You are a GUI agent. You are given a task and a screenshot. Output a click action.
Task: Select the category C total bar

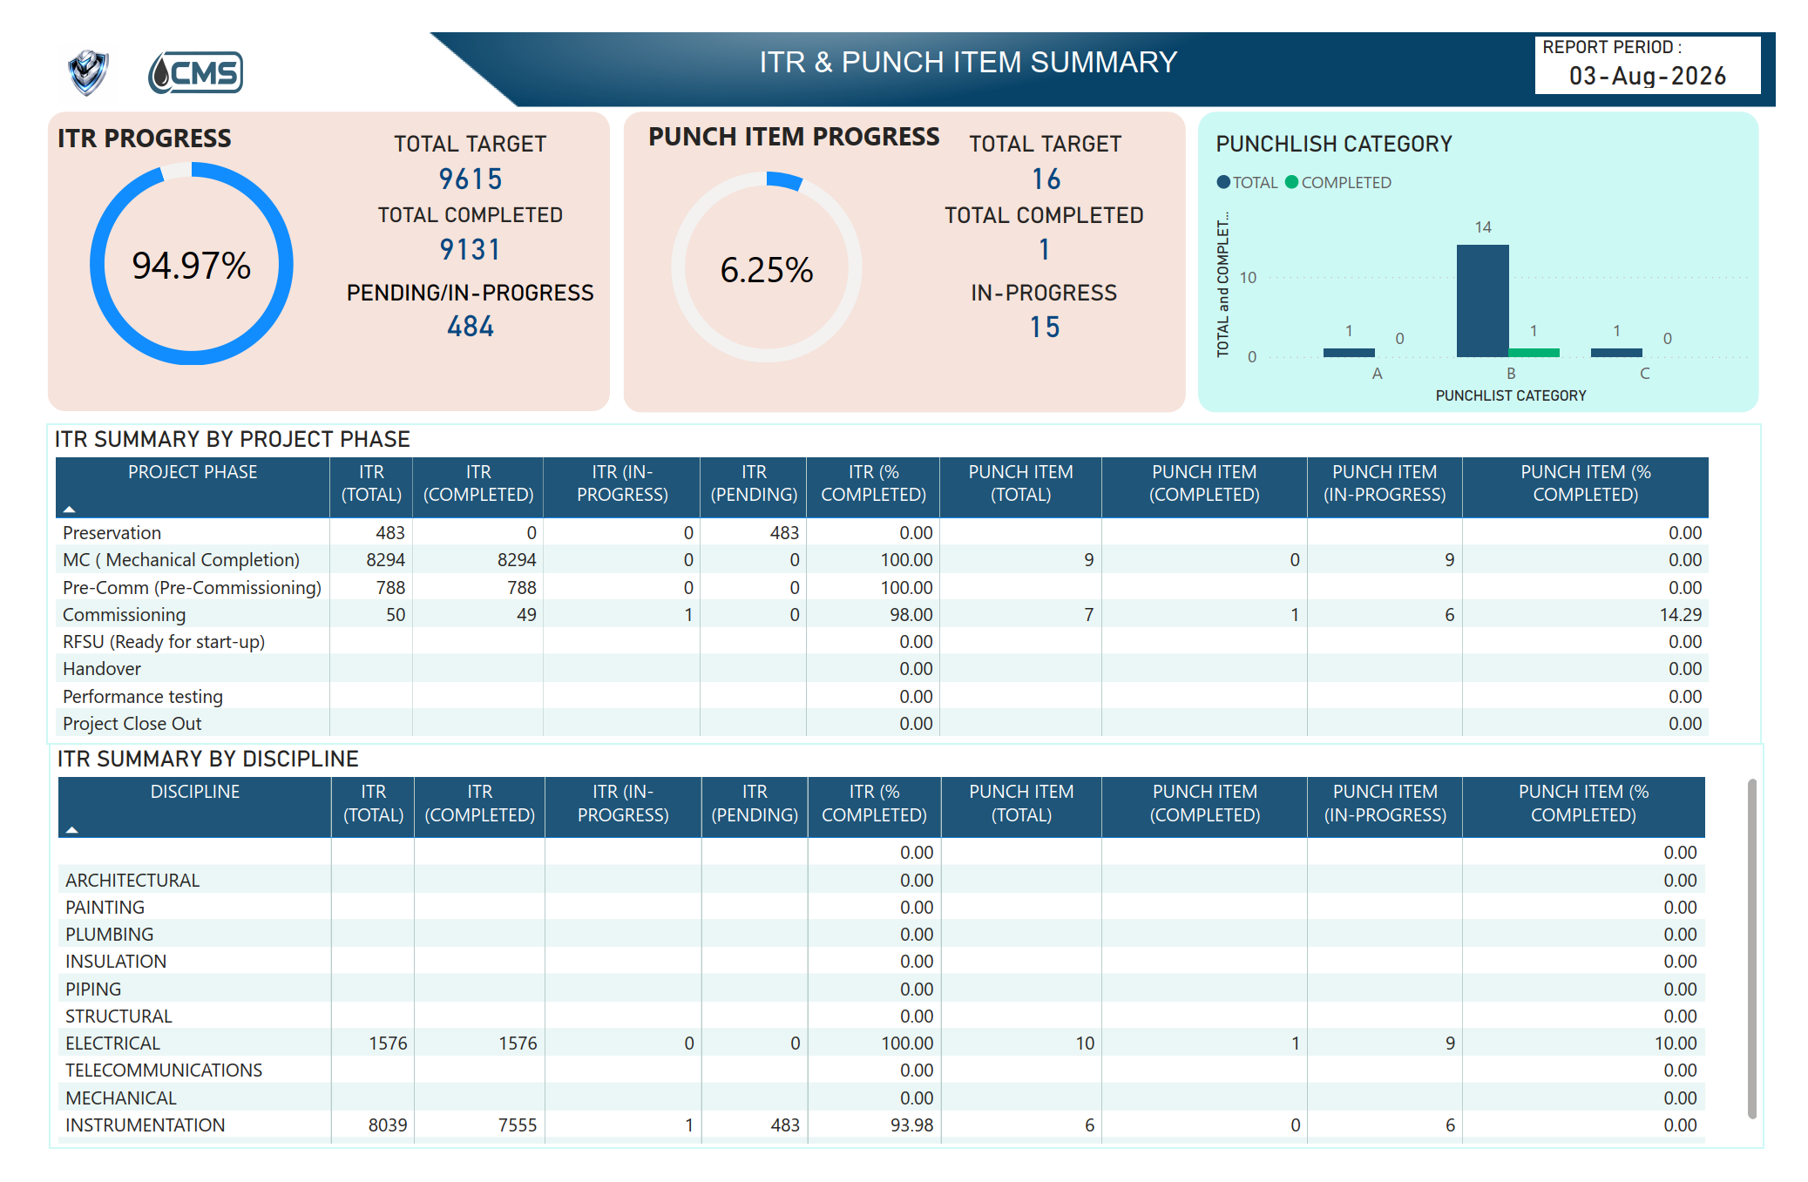tap(1616, 353)
